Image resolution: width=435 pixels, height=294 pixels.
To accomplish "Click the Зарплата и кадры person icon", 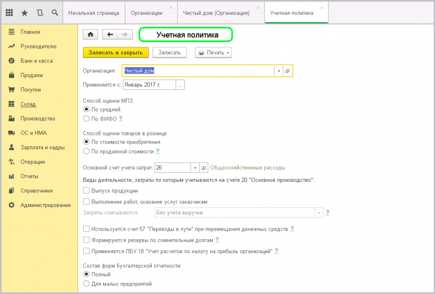I will click(11, 147).
